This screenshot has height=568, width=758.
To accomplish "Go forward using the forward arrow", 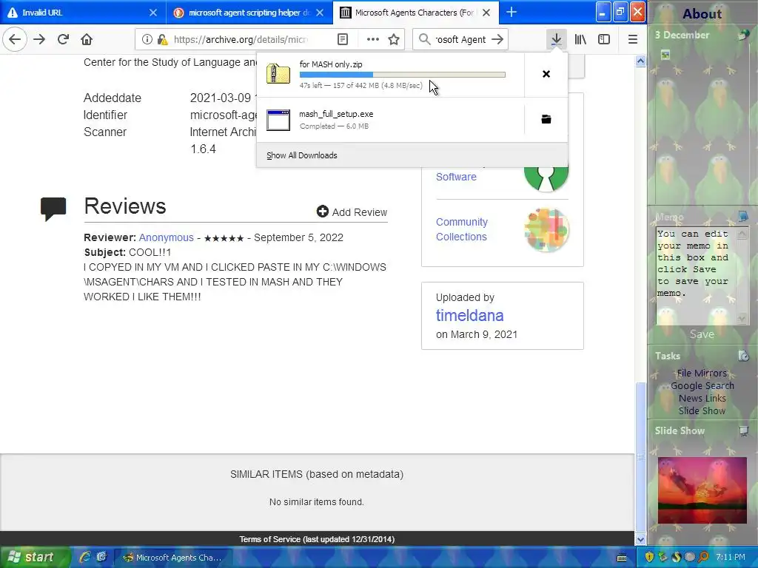I will pyautogui.click(x=40, y=40).
